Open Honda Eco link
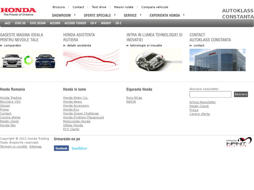The image size is (254, 190). coord(71,109)
